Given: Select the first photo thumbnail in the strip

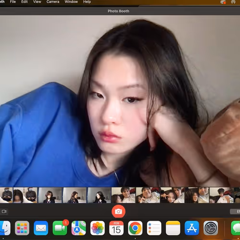Looking at the screenshot, I should [x=6, y=195].
